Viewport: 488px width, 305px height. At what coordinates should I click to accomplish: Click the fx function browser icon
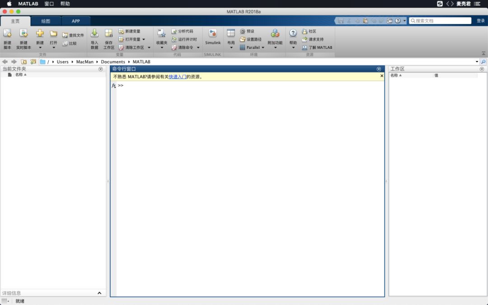(x=113, y=85)
